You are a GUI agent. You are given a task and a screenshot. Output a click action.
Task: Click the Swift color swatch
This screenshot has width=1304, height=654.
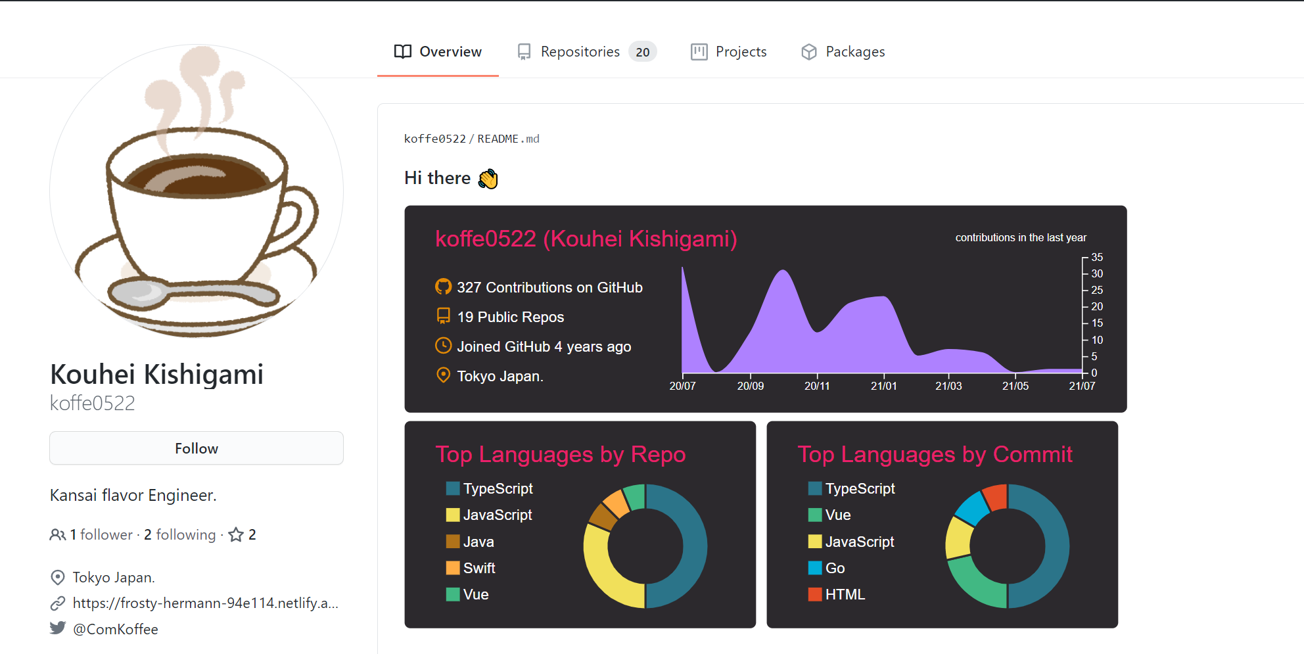point(453,568)
